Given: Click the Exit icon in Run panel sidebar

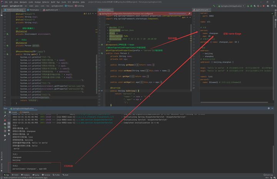Looking at the screenshot, I should [x=5, y=131].
